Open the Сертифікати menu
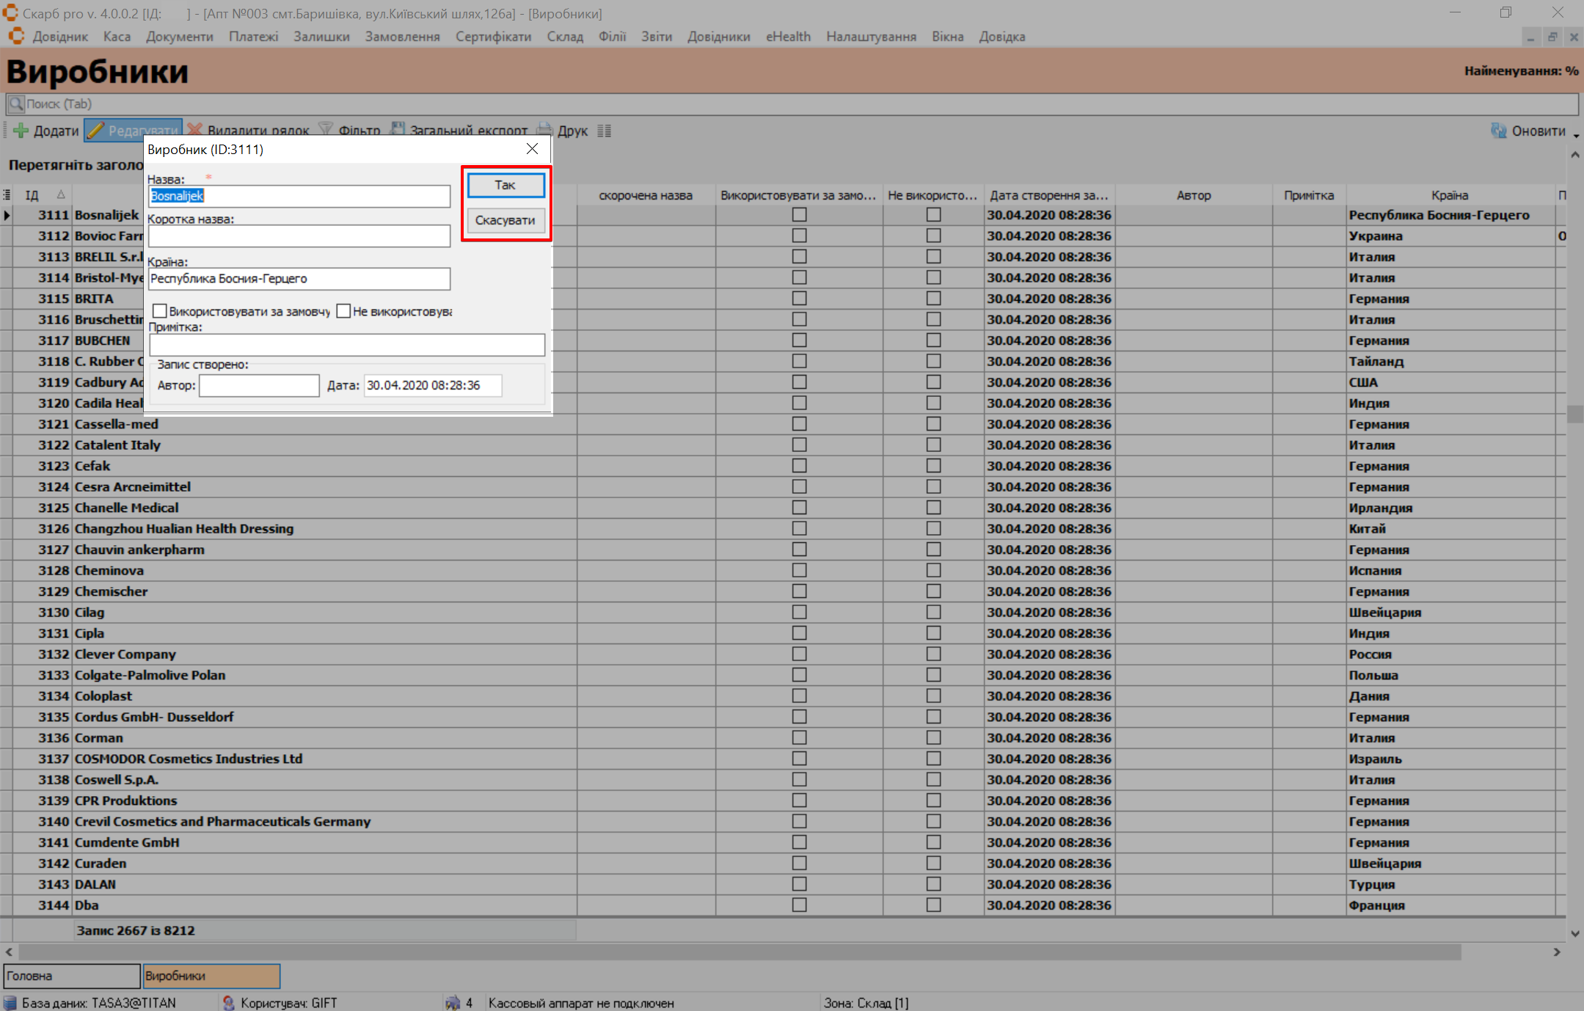Screen dimensions: 1584x1011 pos(492,37)
